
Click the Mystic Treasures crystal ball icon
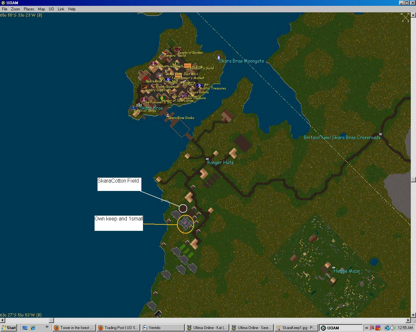pyautogui.click(x=199, y=86)
